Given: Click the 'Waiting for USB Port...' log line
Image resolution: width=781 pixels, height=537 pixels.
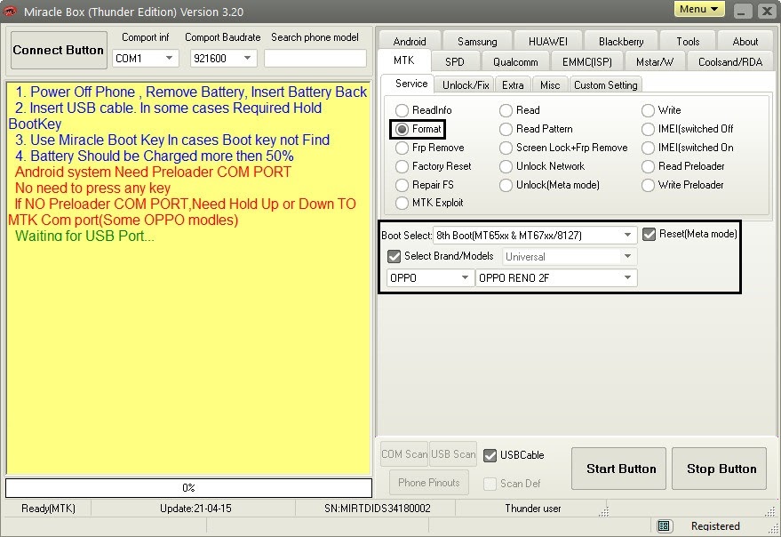Looking at the screenshot, I should tap(84, 236).
